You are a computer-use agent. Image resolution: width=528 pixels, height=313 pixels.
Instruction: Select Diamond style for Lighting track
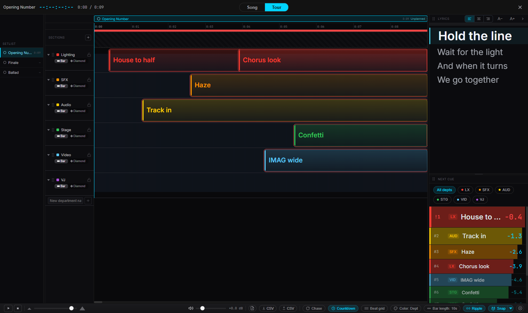tap(78, 61)
